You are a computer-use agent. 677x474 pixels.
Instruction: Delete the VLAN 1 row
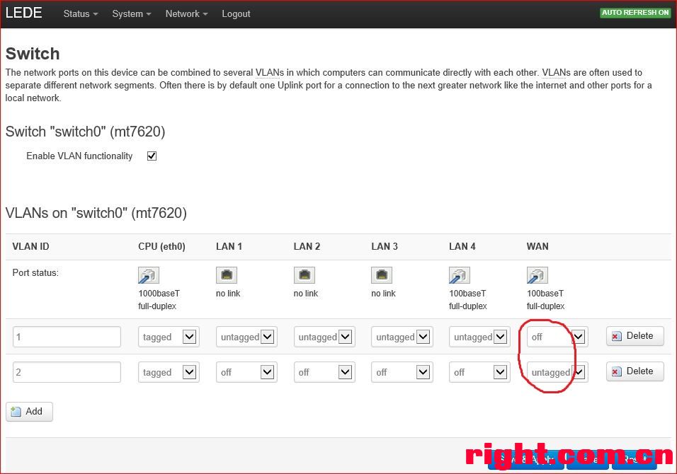(x=635, y=336)
